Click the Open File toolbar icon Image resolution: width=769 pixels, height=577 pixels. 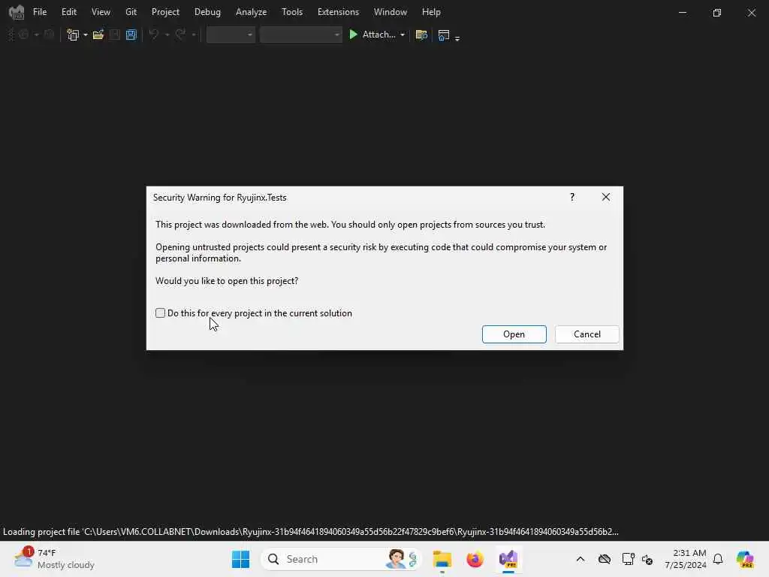pos(98,35)
